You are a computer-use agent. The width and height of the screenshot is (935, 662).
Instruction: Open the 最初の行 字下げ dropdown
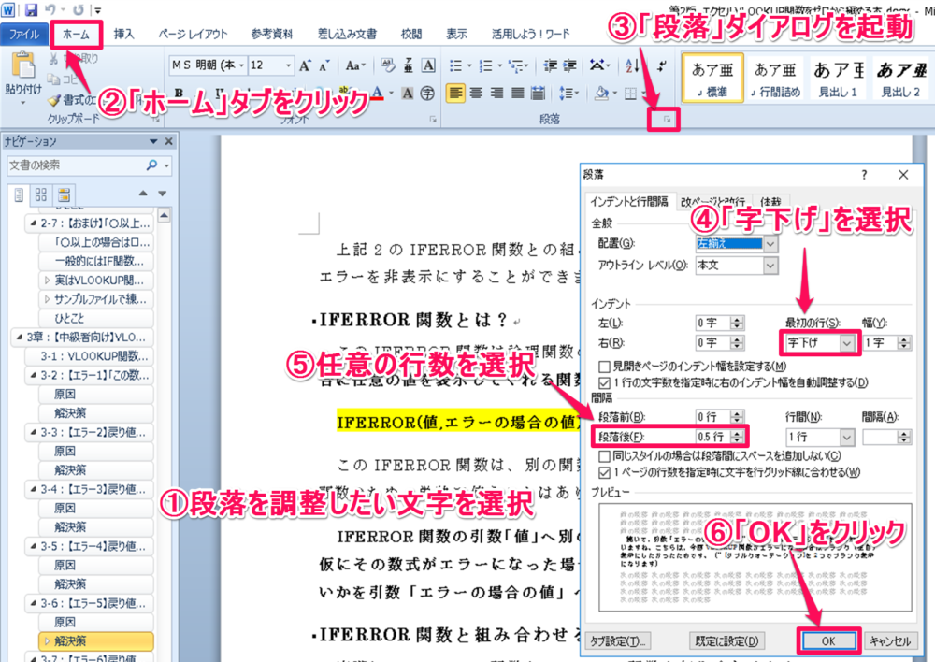coord(848,343)
